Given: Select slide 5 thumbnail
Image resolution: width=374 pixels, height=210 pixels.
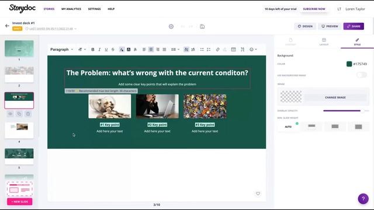Looking at the screenshot, I should tap(19, 156).
